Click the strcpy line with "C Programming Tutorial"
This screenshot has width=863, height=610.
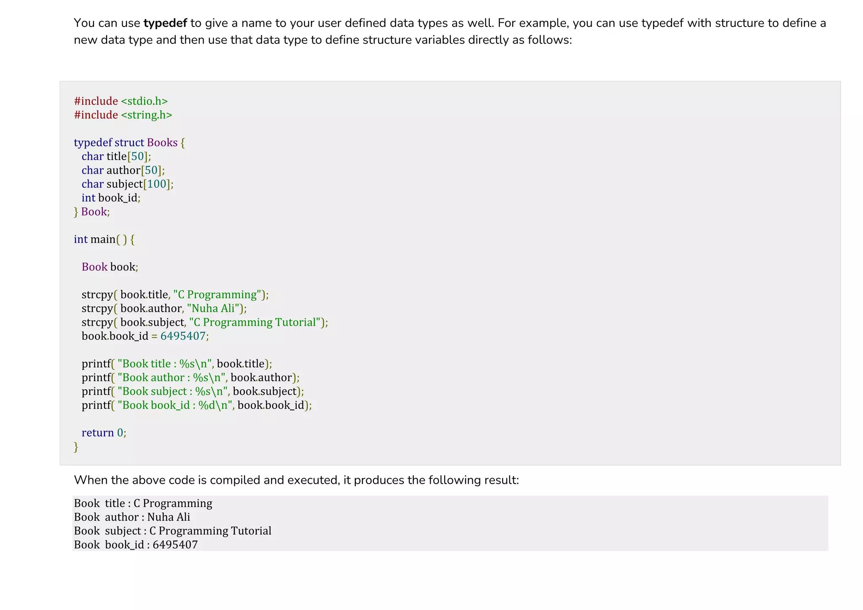pyautogui.click(x=205, y=322)
